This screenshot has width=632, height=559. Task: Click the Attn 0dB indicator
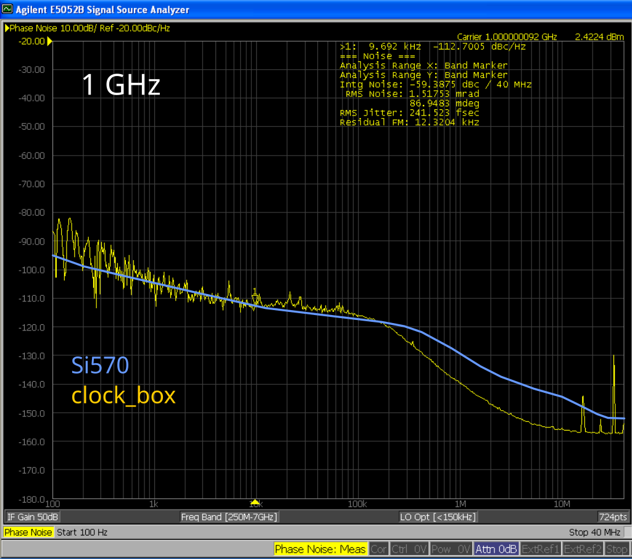click(x=497, y=549)
